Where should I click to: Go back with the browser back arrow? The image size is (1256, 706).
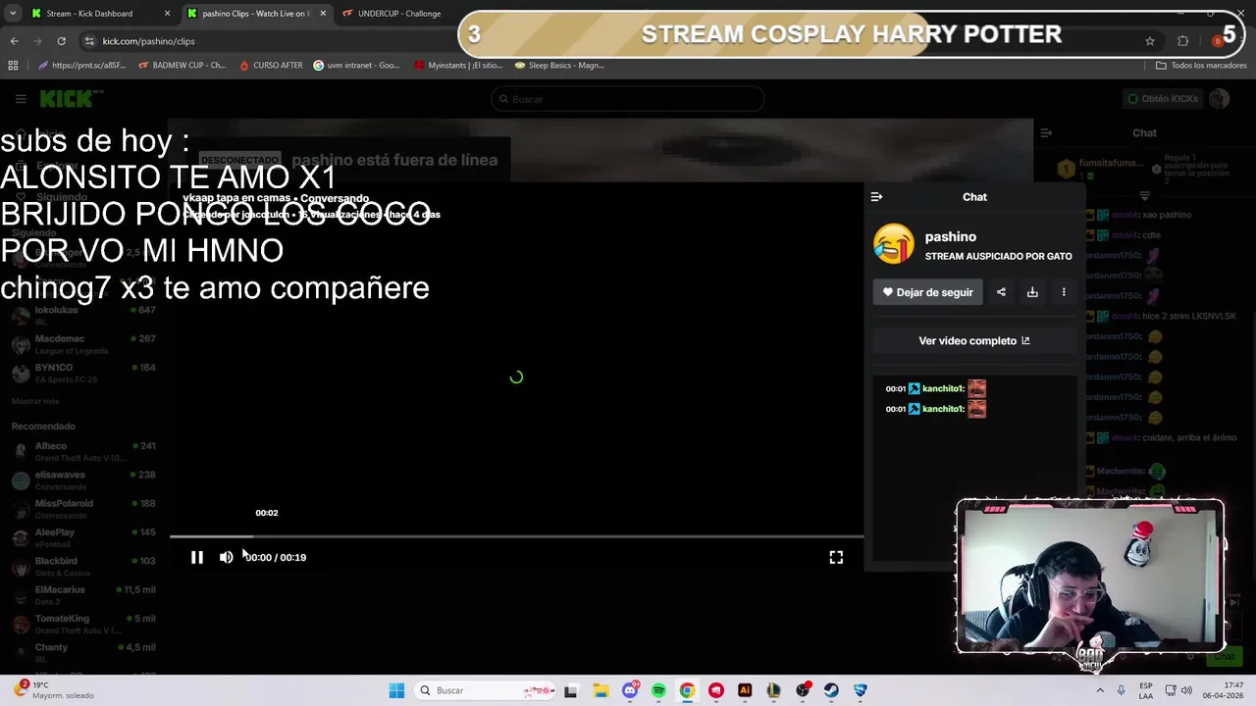tap(14, 41)
